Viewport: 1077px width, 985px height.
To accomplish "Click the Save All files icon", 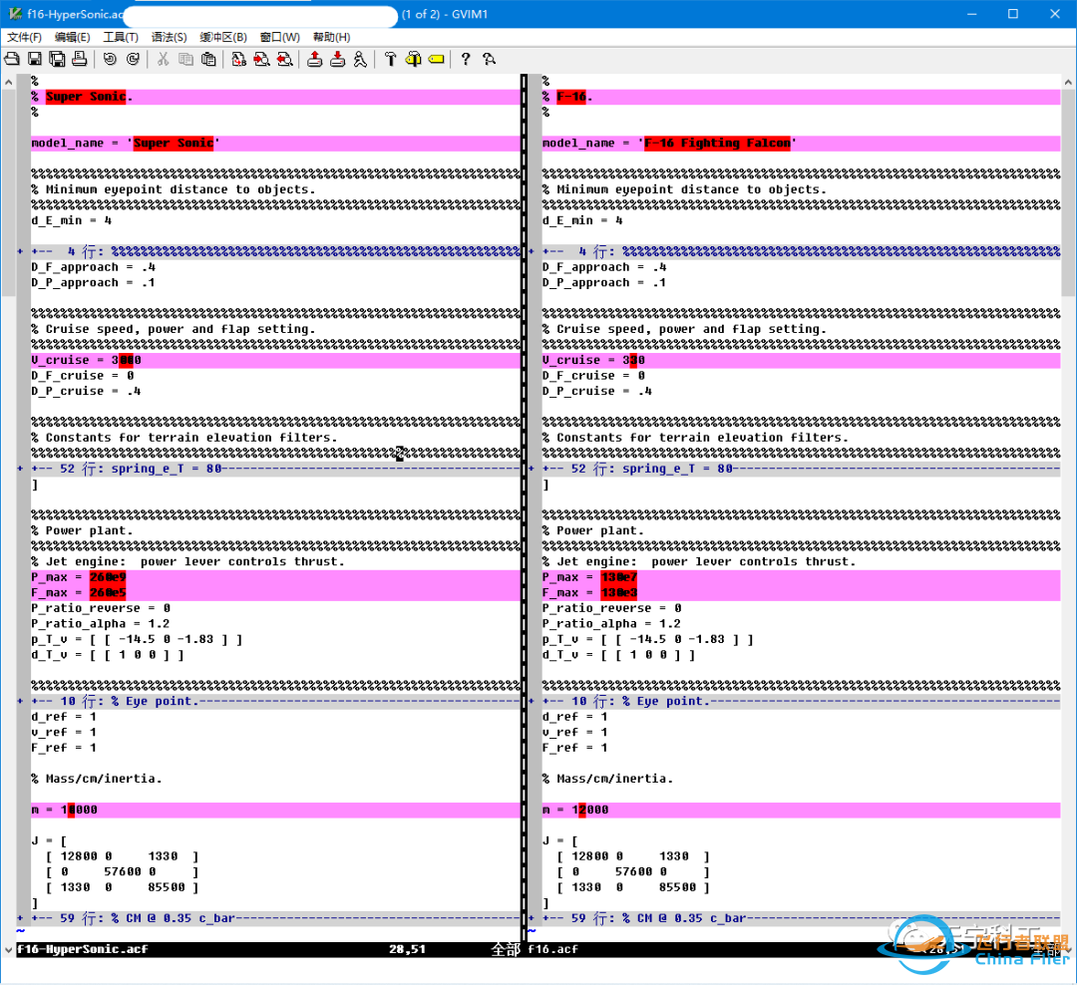I will pyautogui.click(x=57, y=60).
